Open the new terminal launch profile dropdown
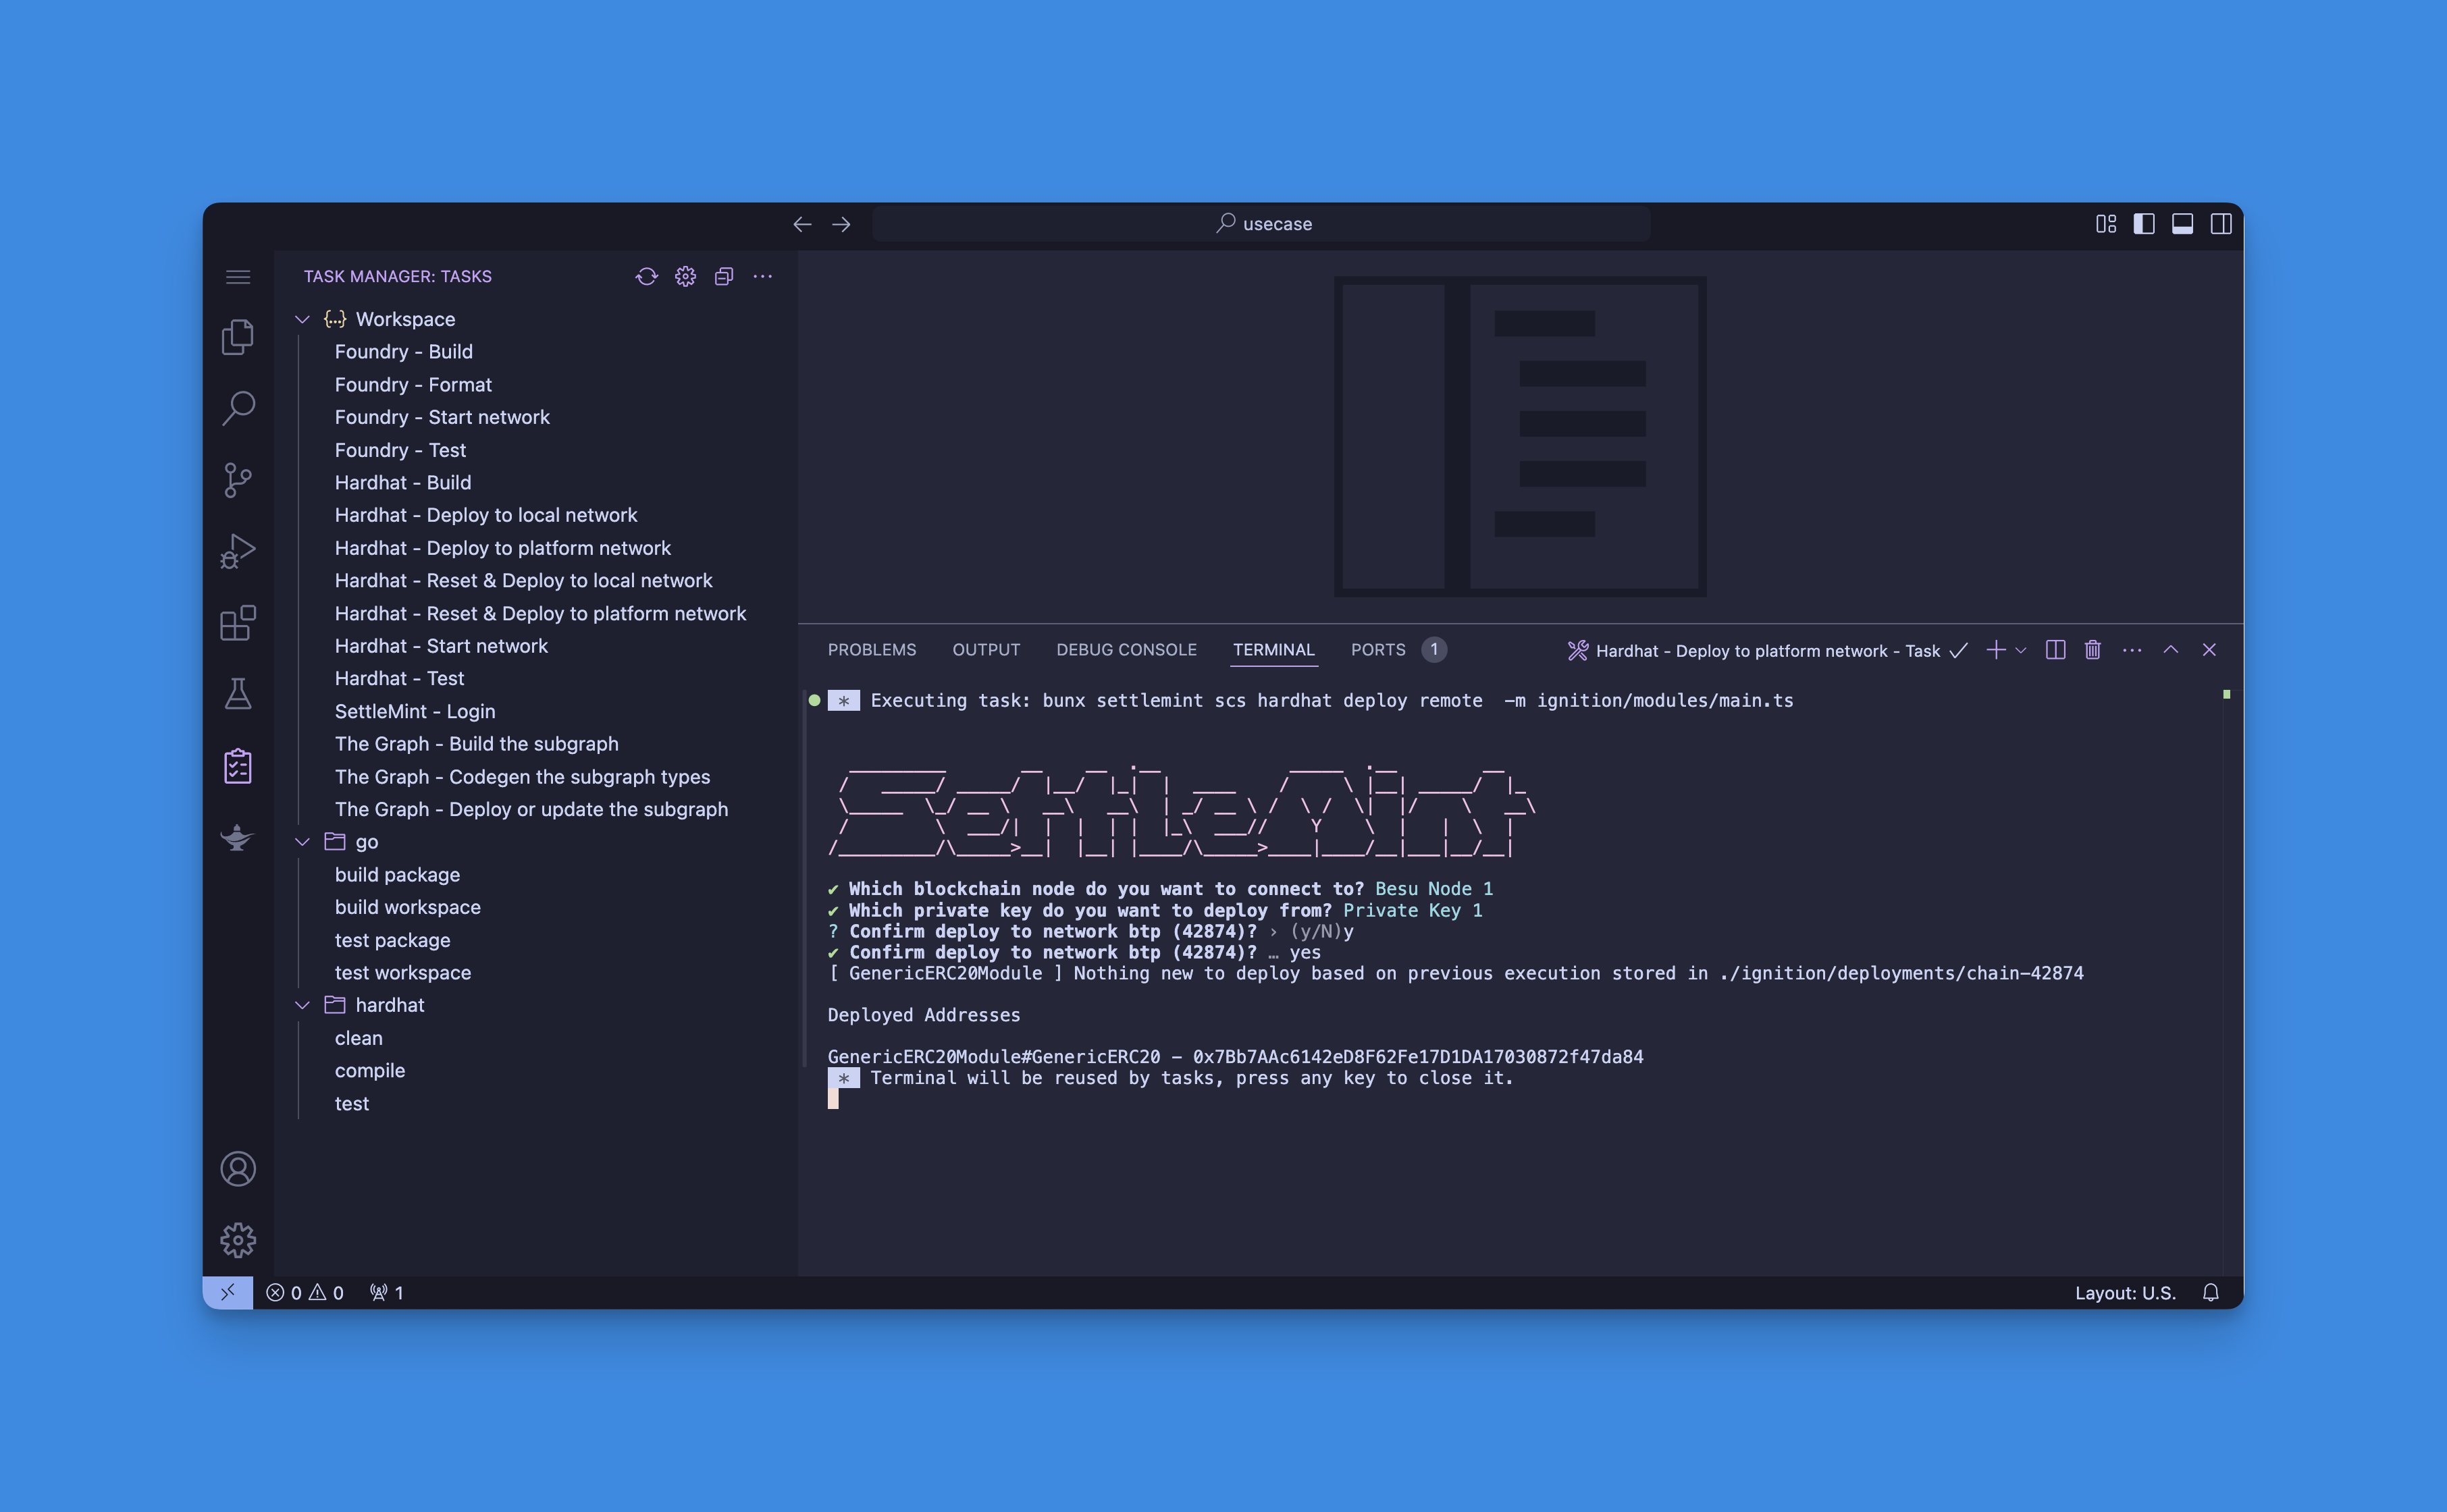The height and width of the screenshot is (1512, 2447). tap(2021, 650)
